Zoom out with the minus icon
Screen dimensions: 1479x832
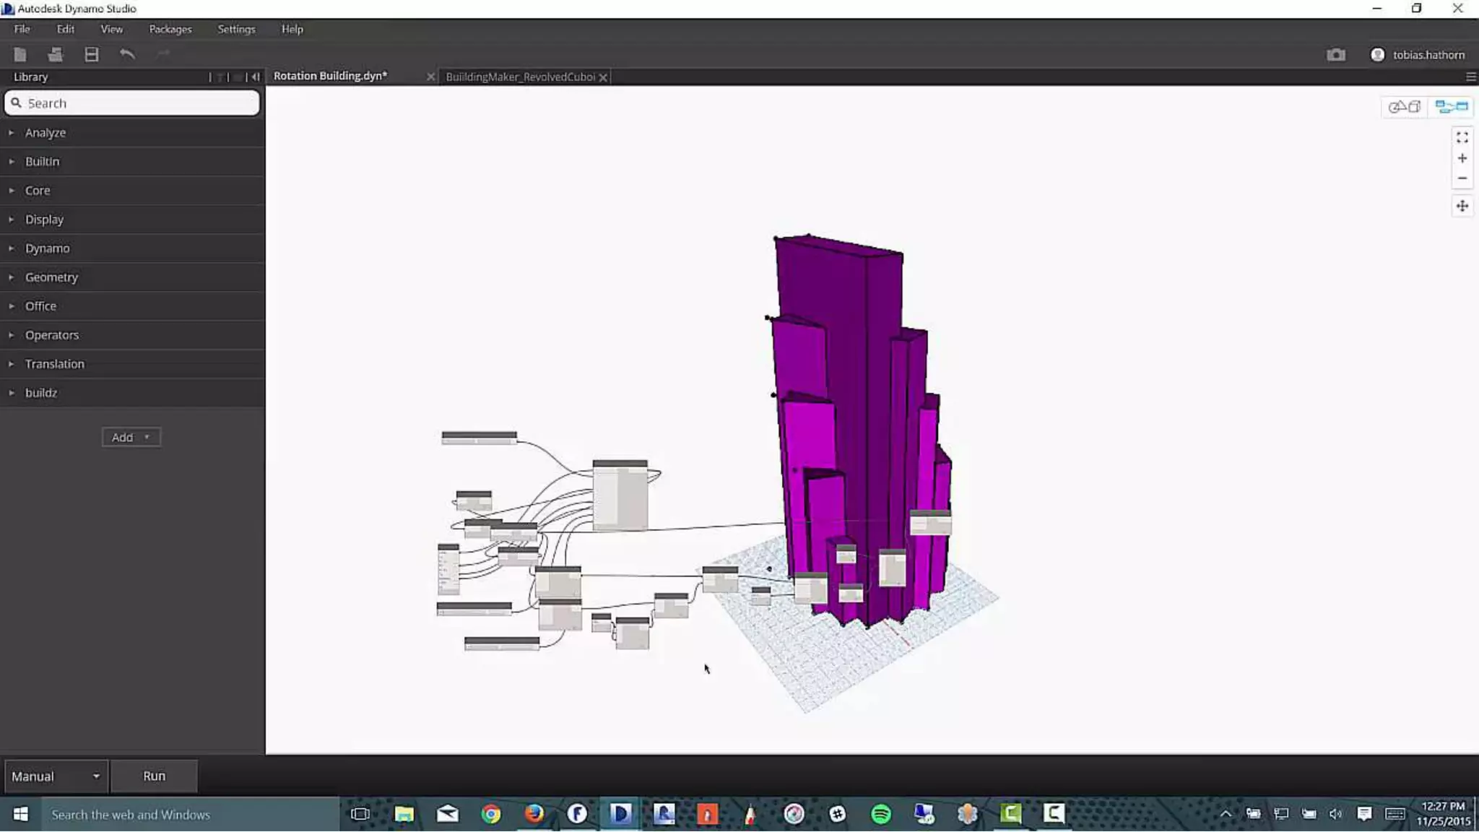click(1462, 178)
